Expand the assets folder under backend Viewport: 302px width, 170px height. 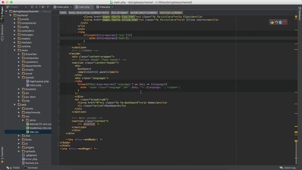tap(15, 19)
